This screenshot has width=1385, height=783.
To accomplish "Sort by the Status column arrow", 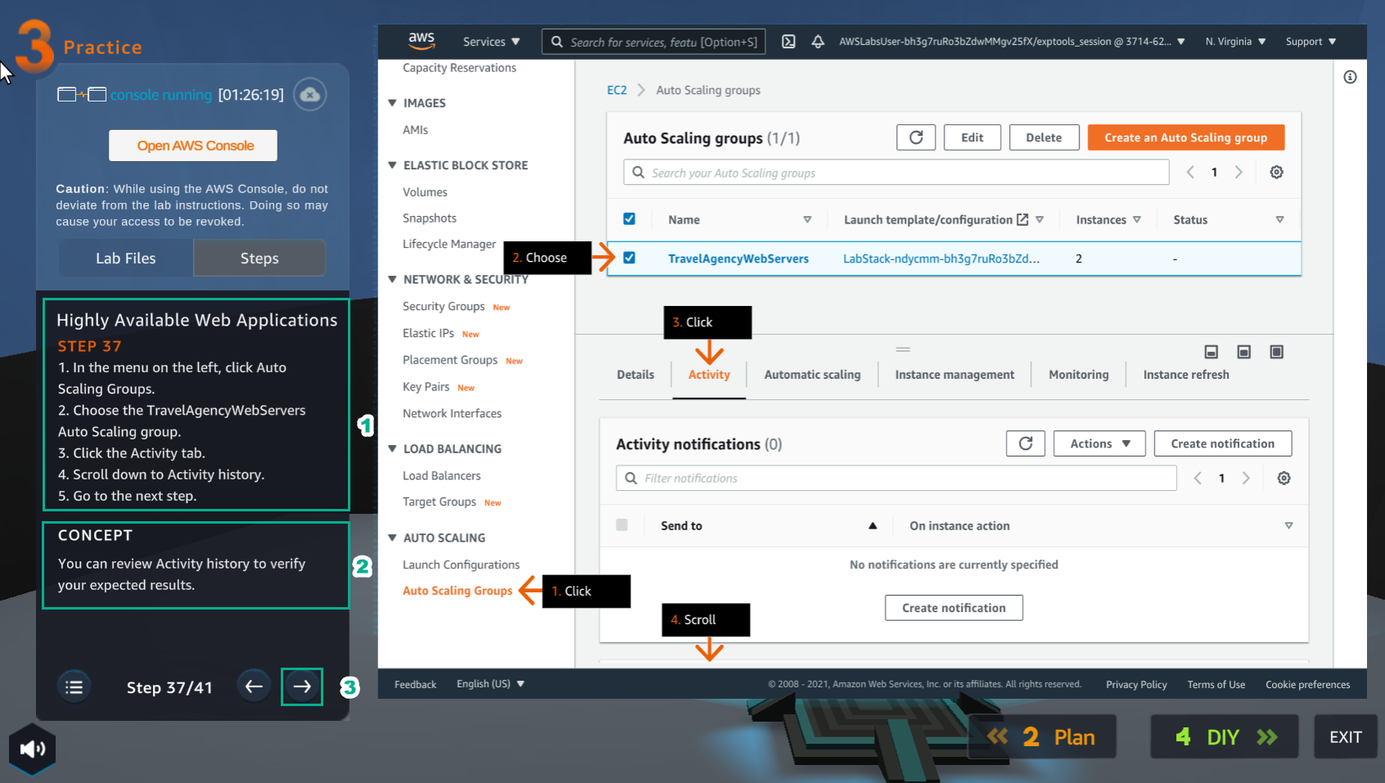I will coord(1279,219).
